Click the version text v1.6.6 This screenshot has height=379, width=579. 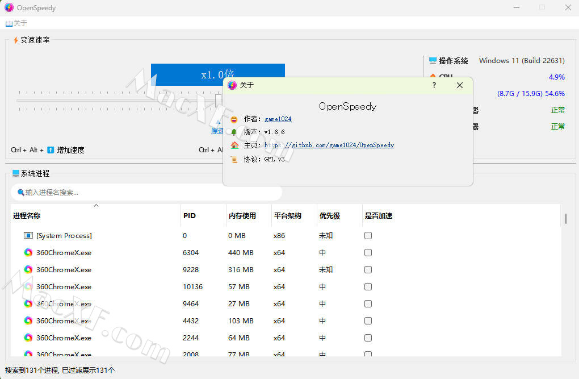click(x=274, y=132)
